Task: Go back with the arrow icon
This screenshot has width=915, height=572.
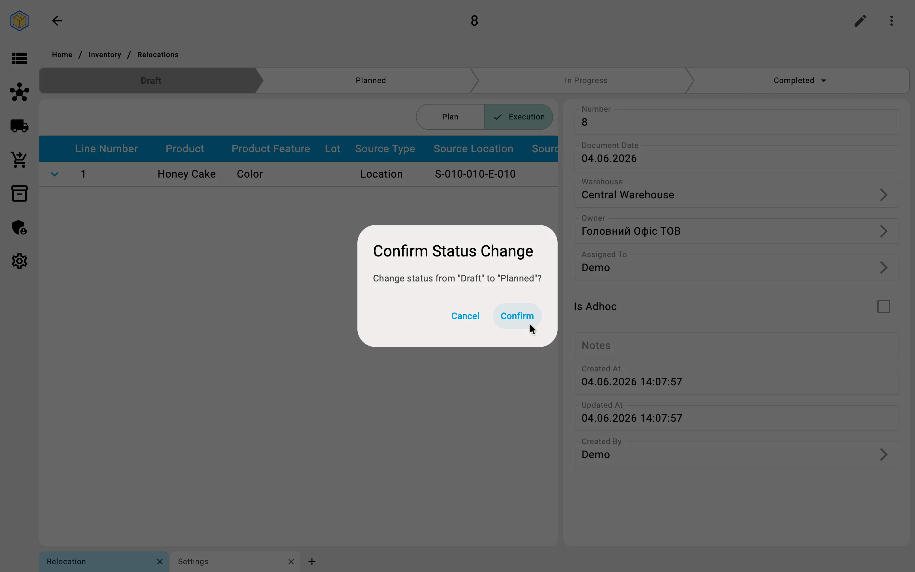Action: pos(57,21)
